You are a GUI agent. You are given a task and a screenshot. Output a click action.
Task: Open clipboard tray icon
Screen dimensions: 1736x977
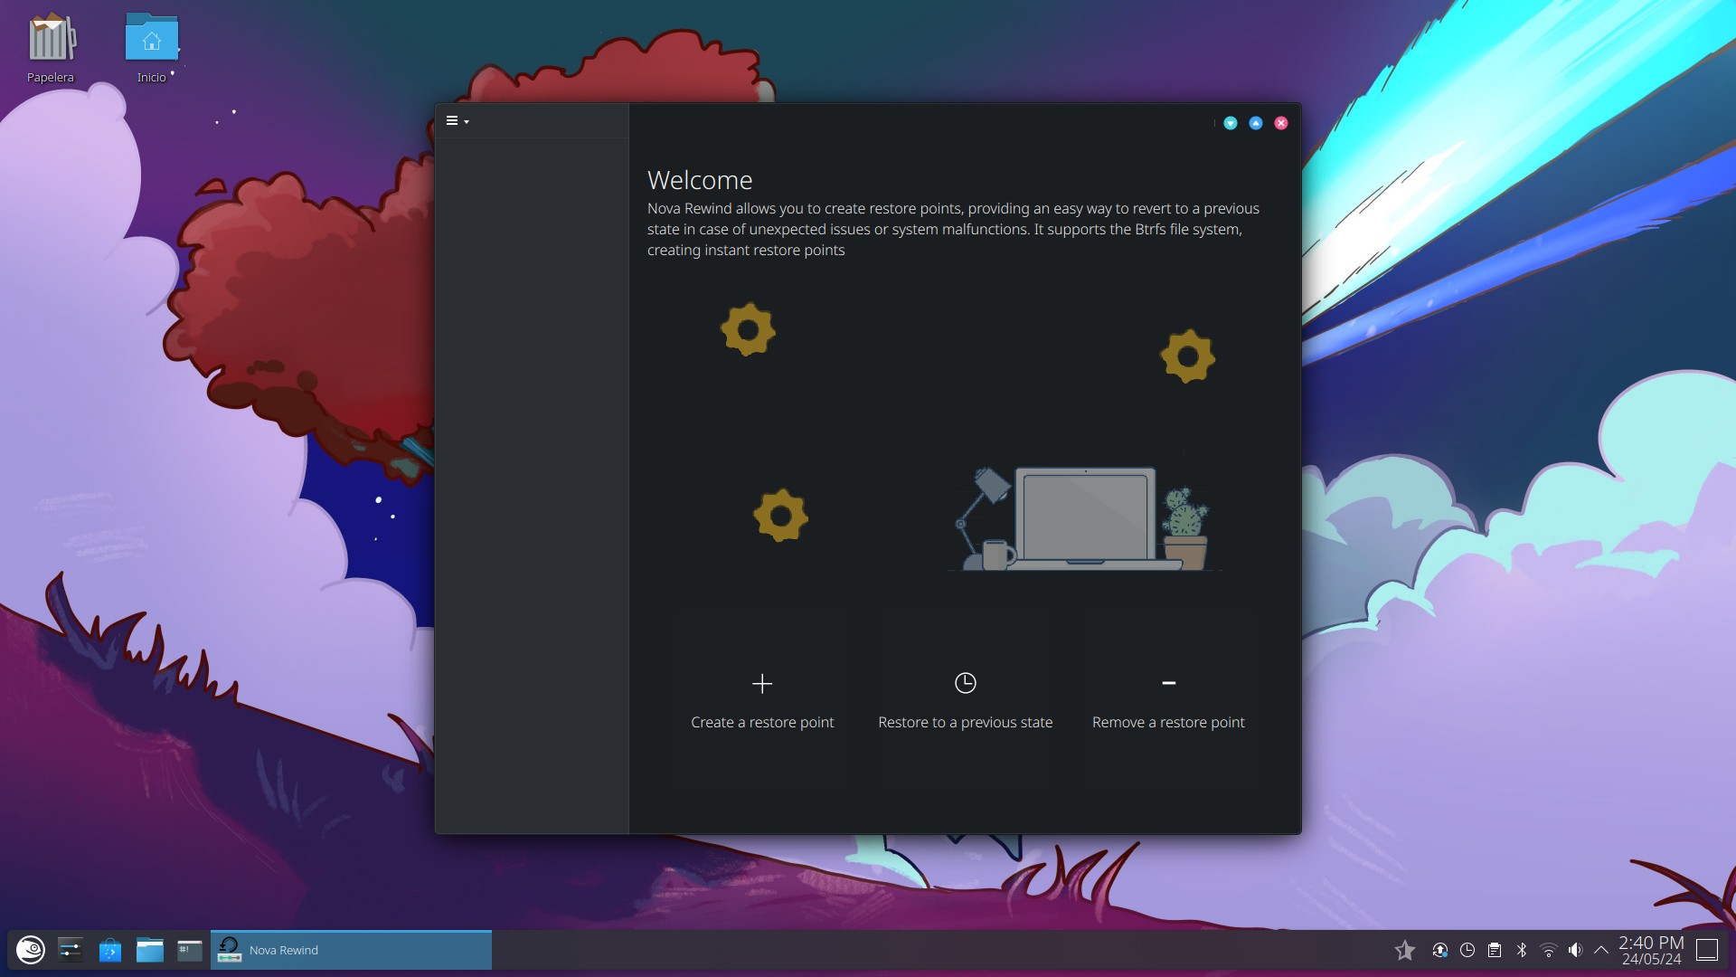[x=1495, y=950]
